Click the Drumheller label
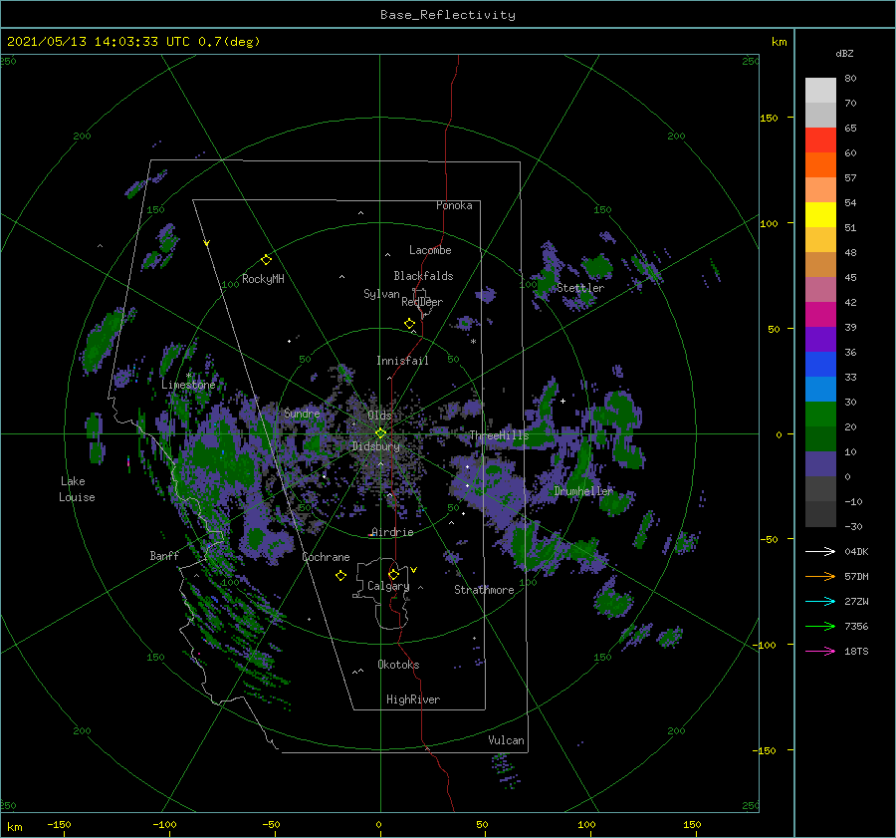 583,491
